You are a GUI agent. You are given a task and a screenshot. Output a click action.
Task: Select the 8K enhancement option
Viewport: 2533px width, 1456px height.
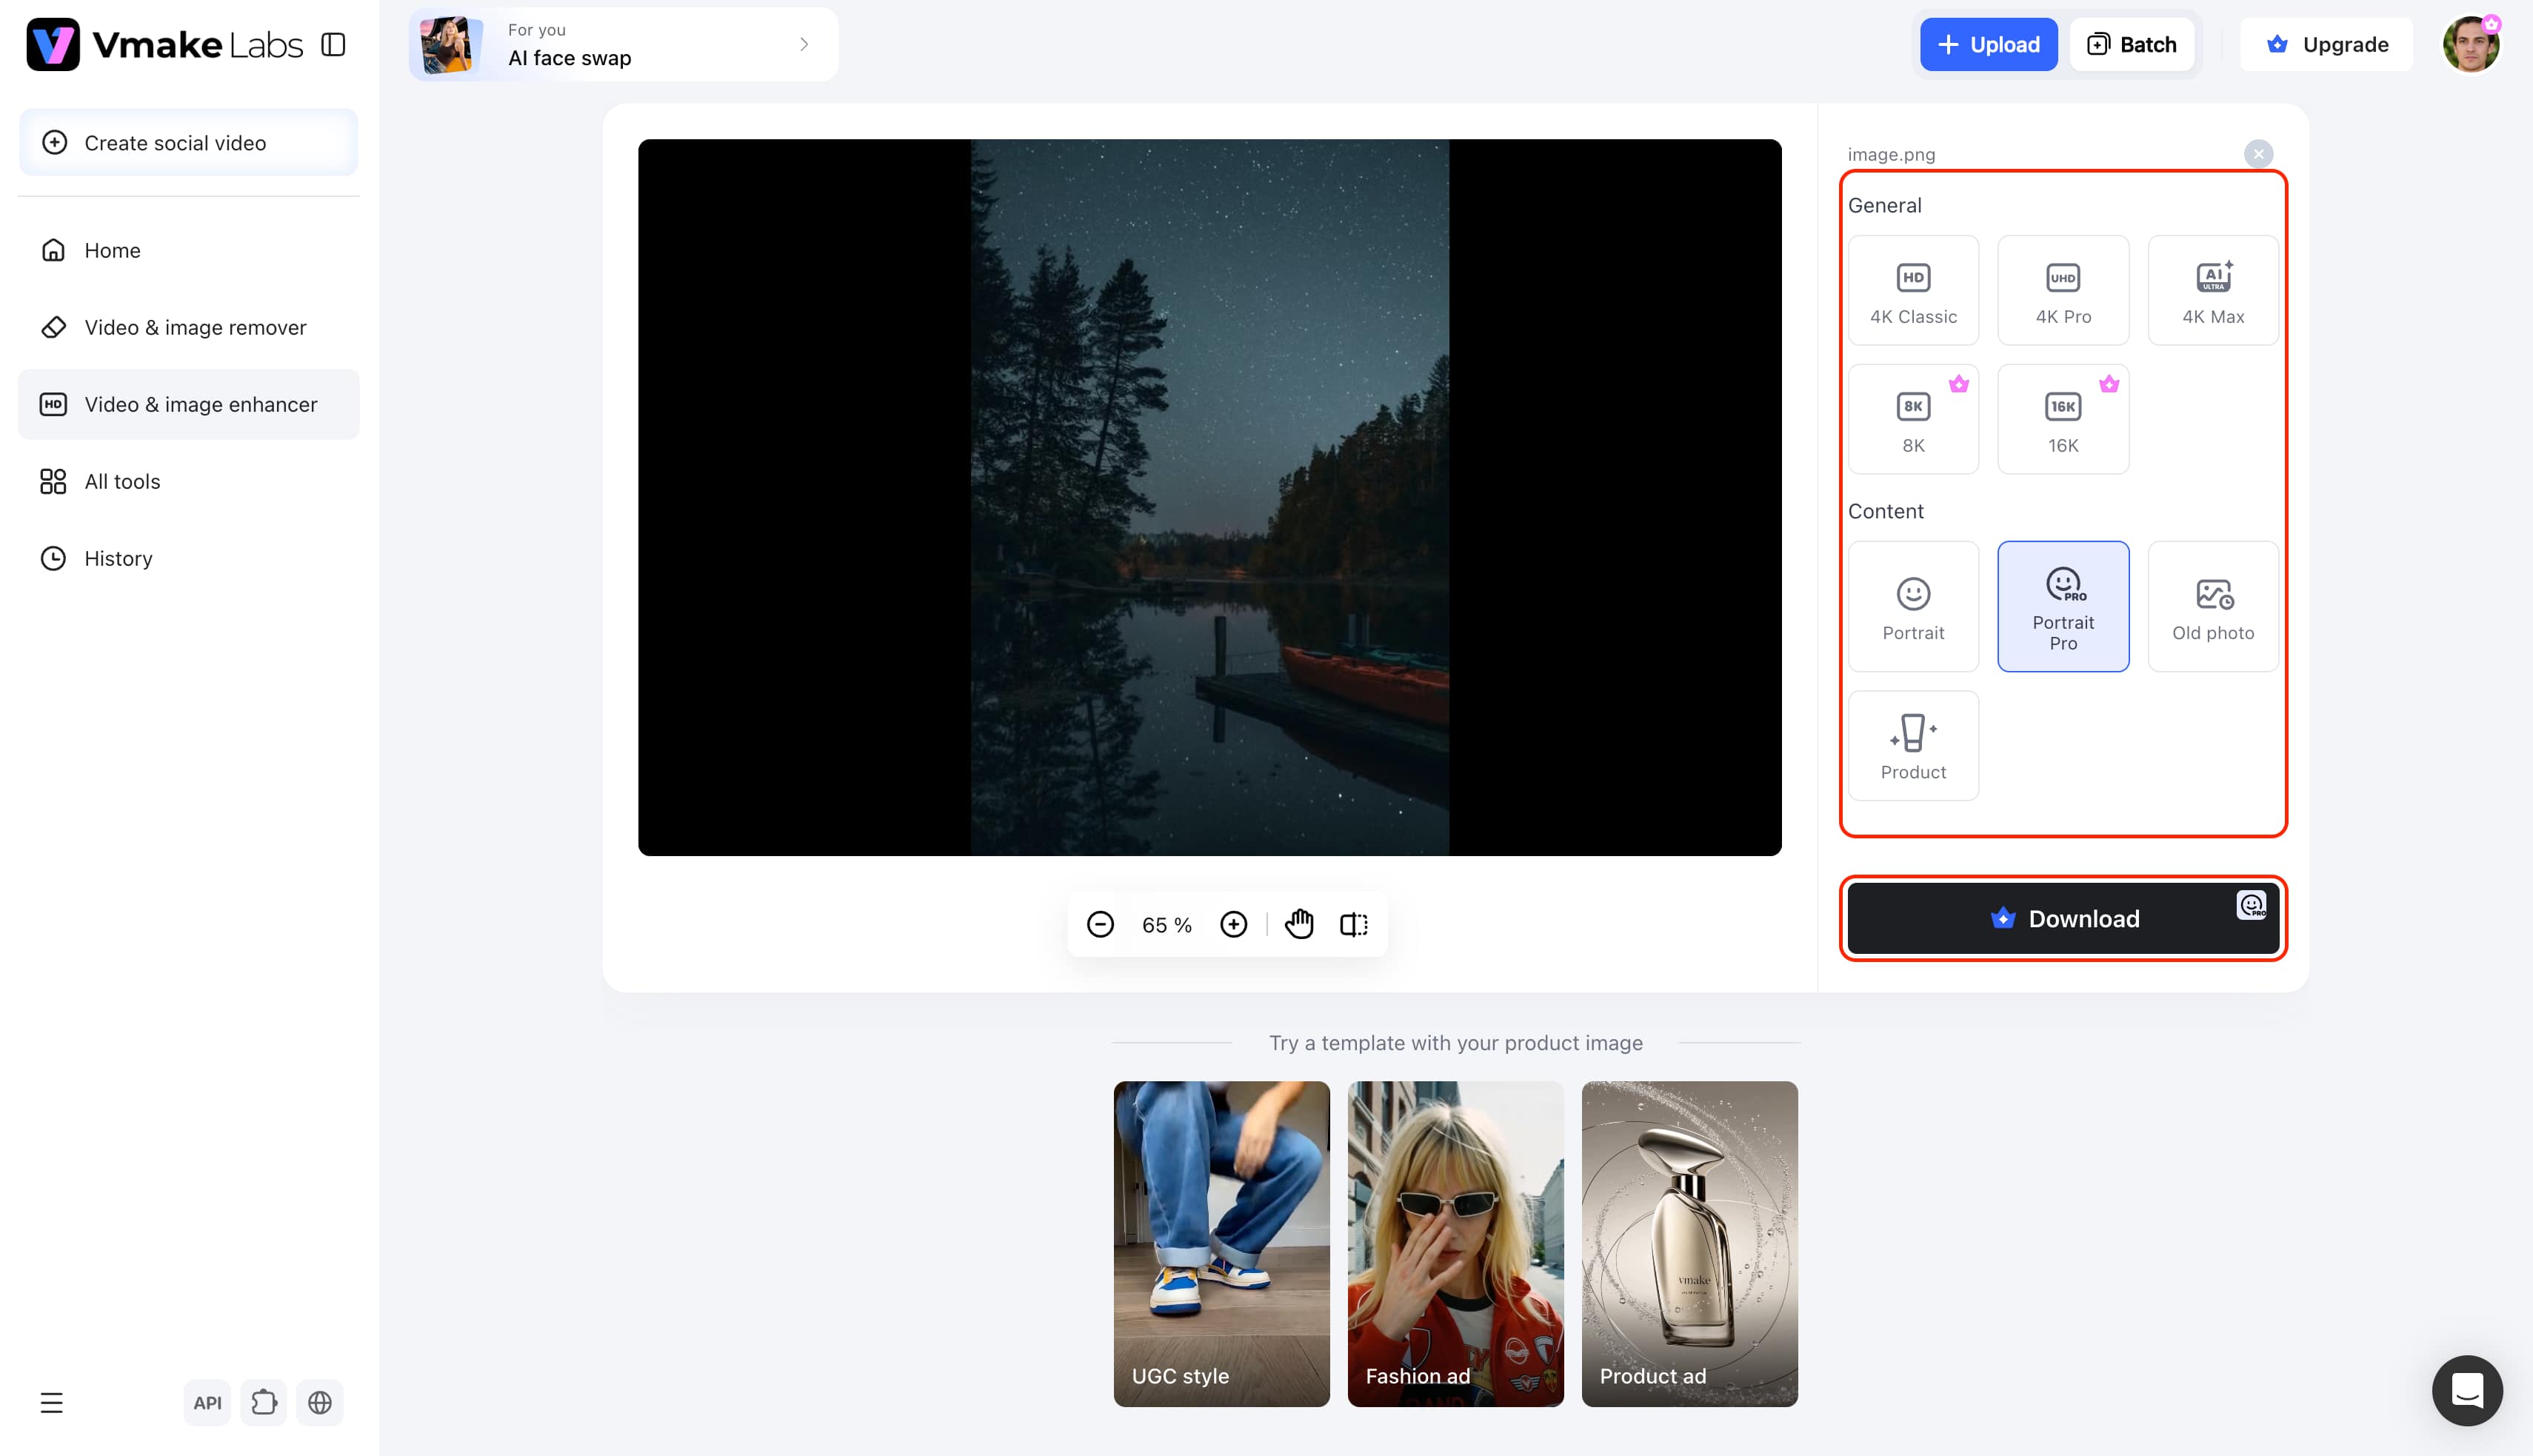coord(1913,419)
